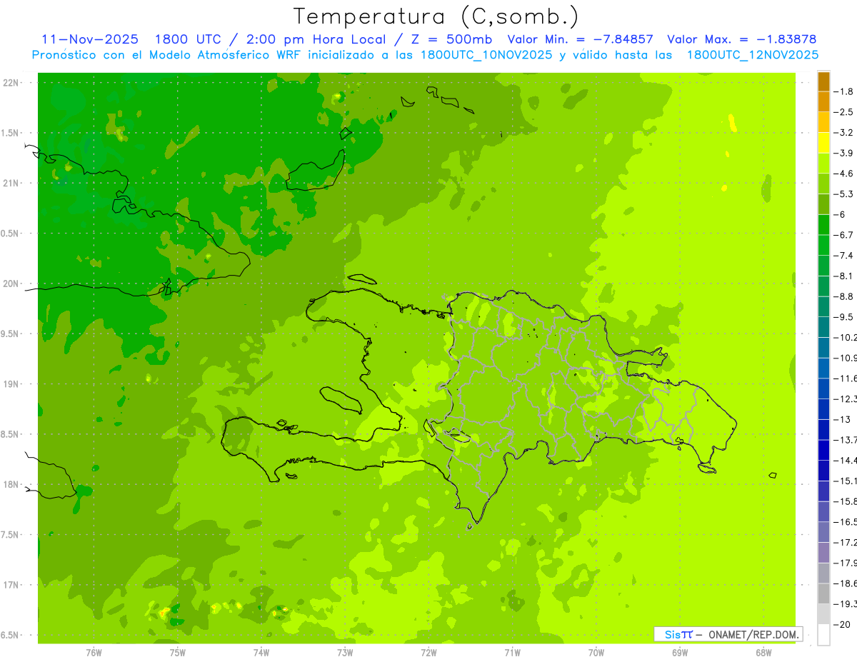Screen dimensions: 857x662
Task: Click the gray swatch between -18.6 and -19.3
Action: [823, 594]
